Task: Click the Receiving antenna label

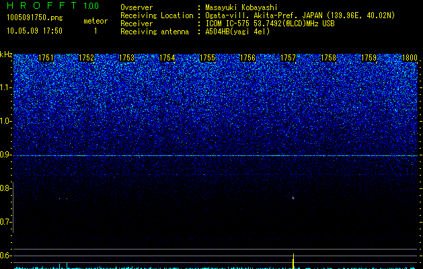Action: (x=155, y=32)
